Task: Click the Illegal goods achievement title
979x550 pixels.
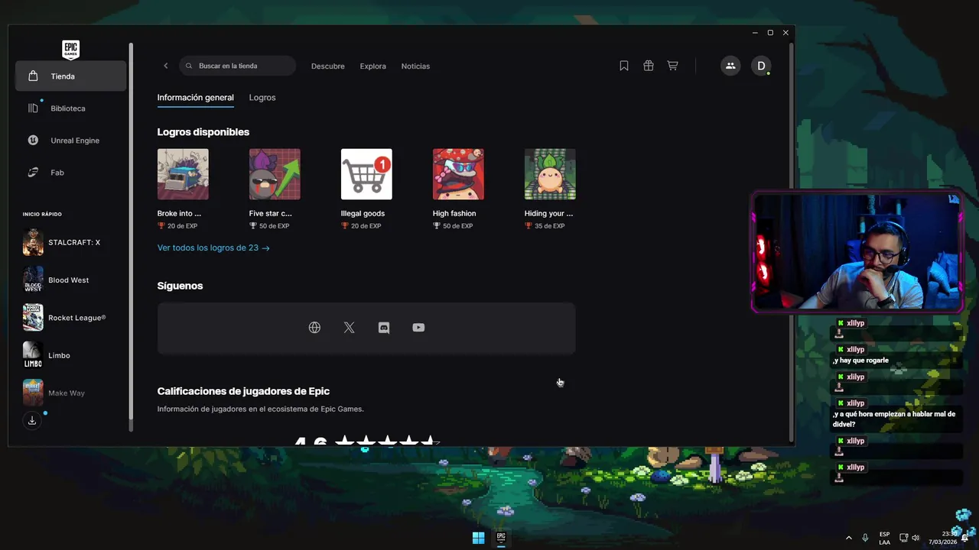Action: click(x=363, y=214)
